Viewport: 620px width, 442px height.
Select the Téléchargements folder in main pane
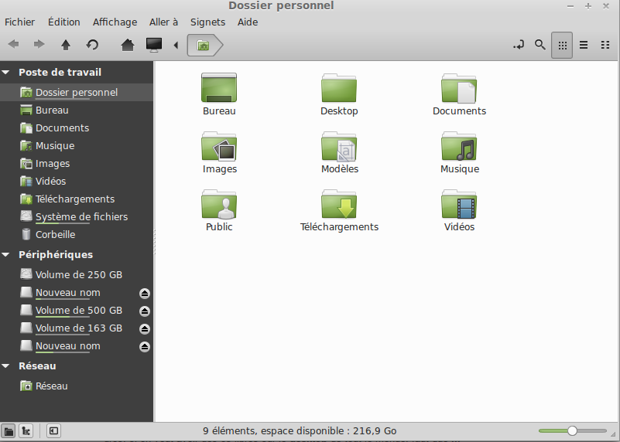pyautogui.click(x=339, y=210)
